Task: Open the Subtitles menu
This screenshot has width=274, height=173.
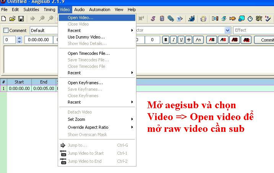Action: pyautogui.click(x=31, y=10)
